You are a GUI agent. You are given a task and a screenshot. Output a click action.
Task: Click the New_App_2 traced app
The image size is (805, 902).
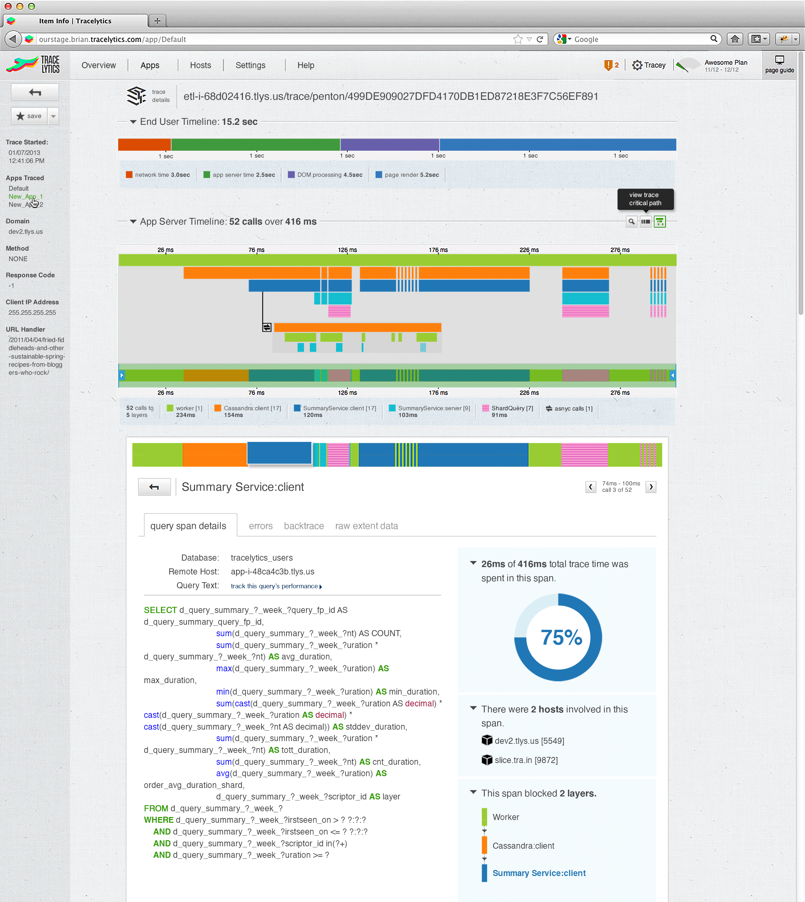[26, 204]
